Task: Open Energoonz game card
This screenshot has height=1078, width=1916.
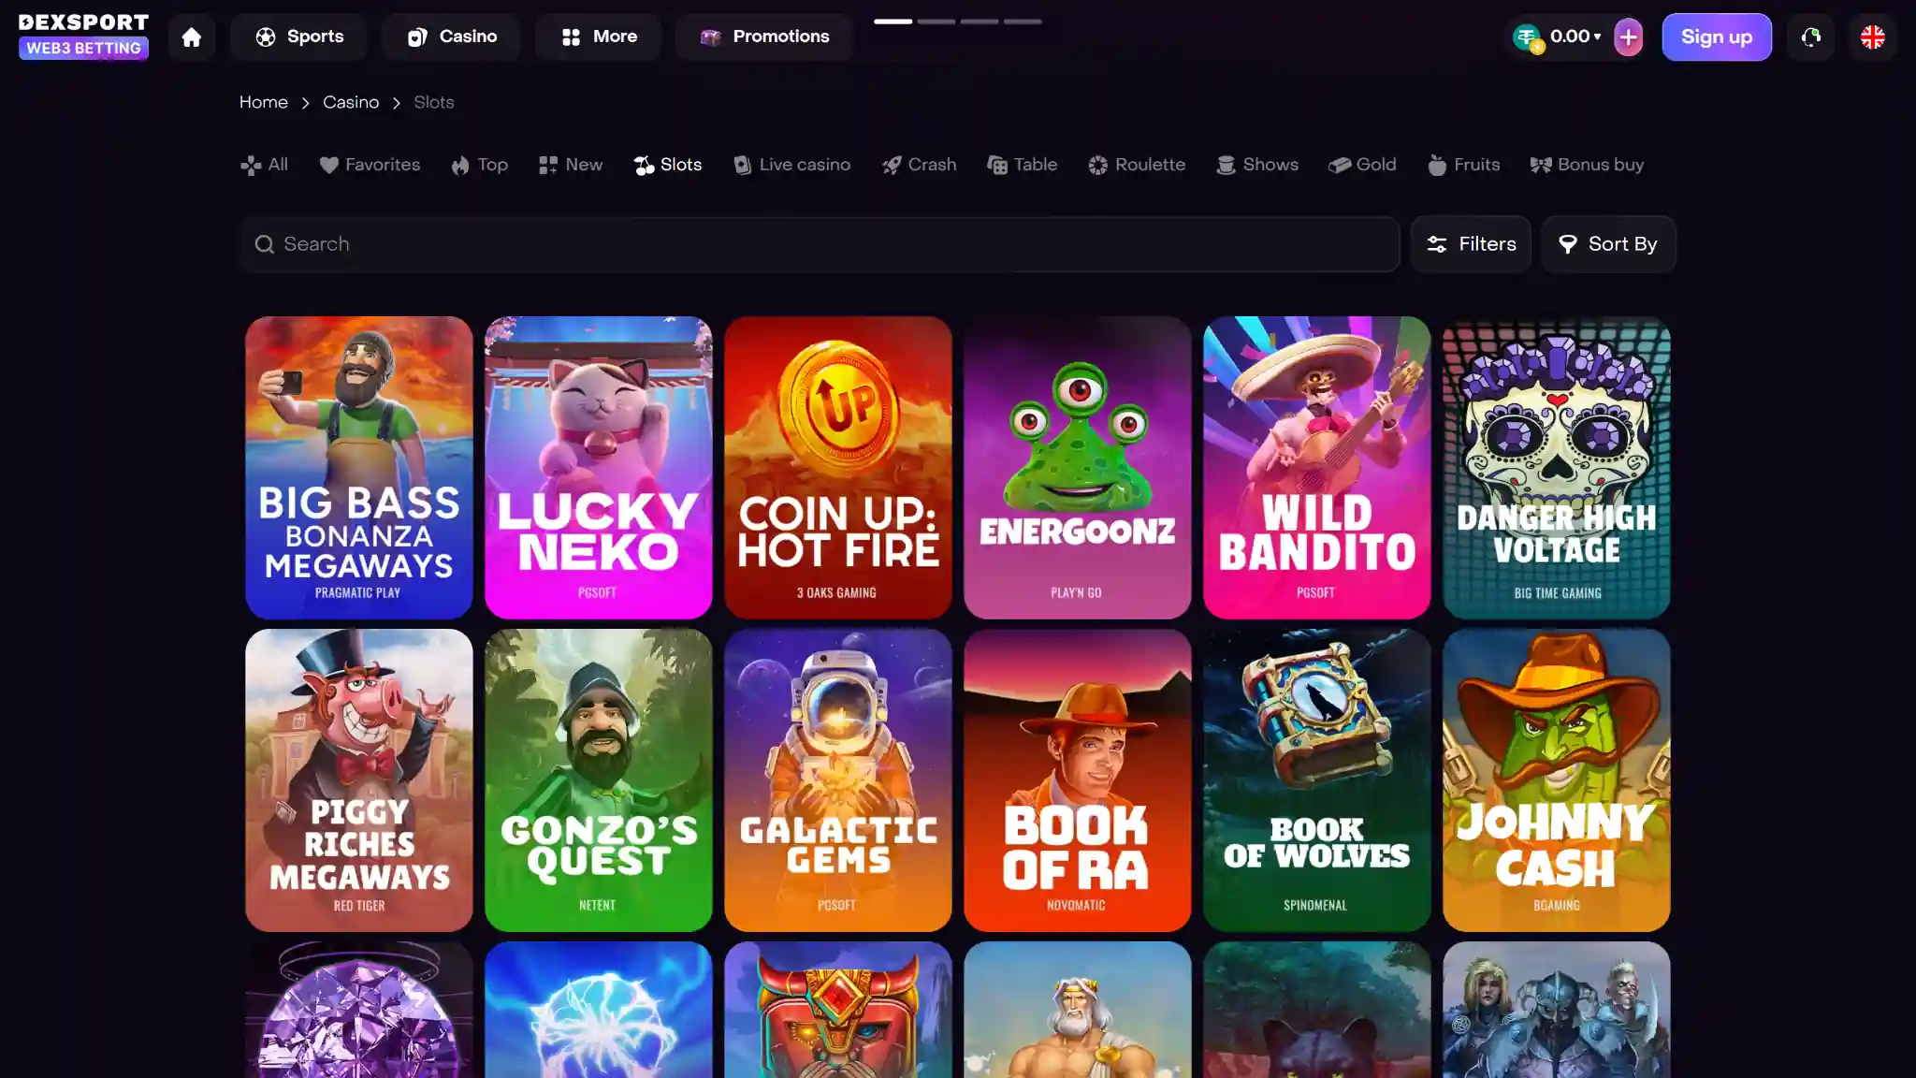Action: [1078, 468]
